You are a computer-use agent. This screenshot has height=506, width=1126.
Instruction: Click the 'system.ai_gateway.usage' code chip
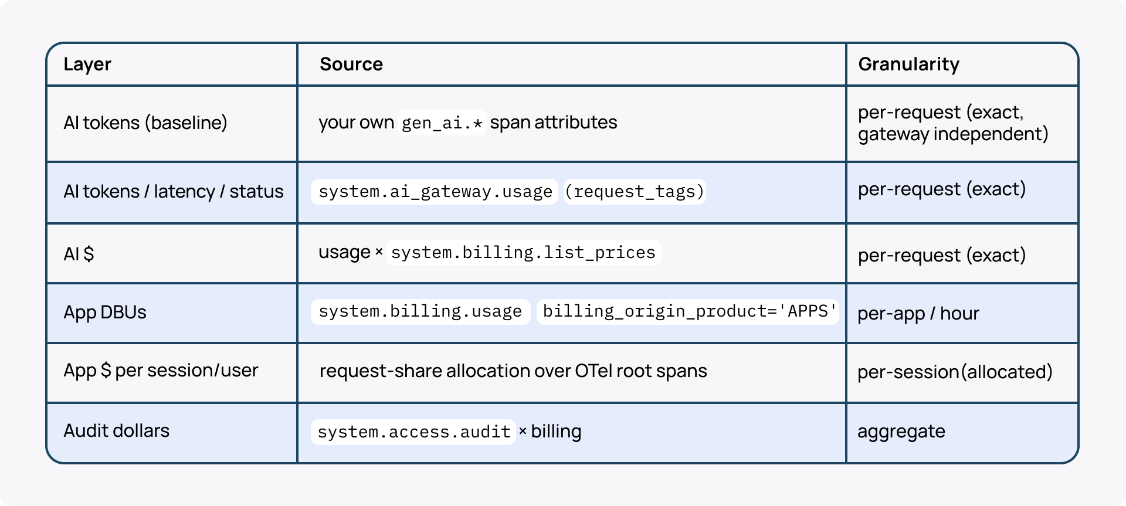point(435,192)
